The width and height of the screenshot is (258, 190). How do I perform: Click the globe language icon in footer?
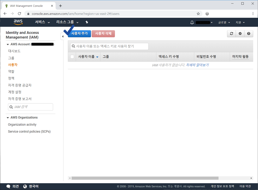coord(25,186)
